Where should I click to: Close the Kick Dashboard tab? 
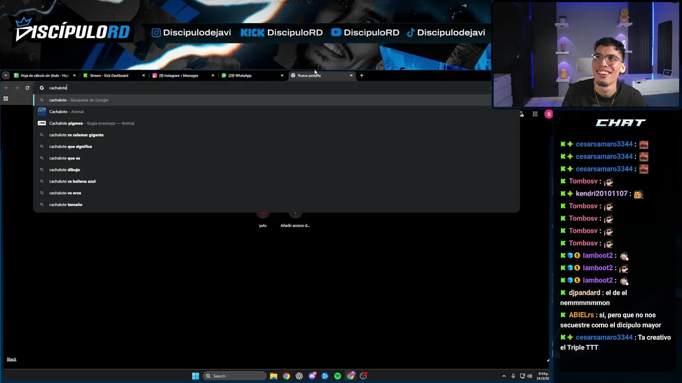point(143,76)
